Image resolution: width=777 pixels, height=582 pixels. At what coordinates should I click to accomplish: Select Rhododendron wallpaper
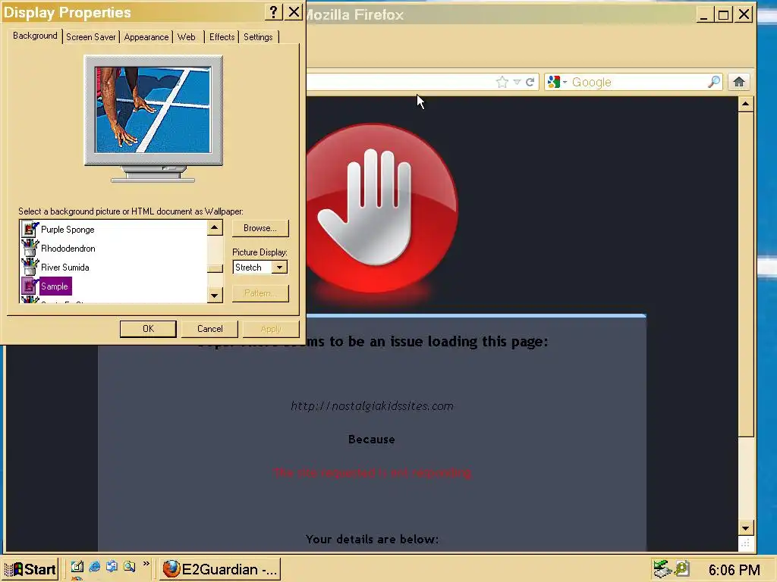68,249
